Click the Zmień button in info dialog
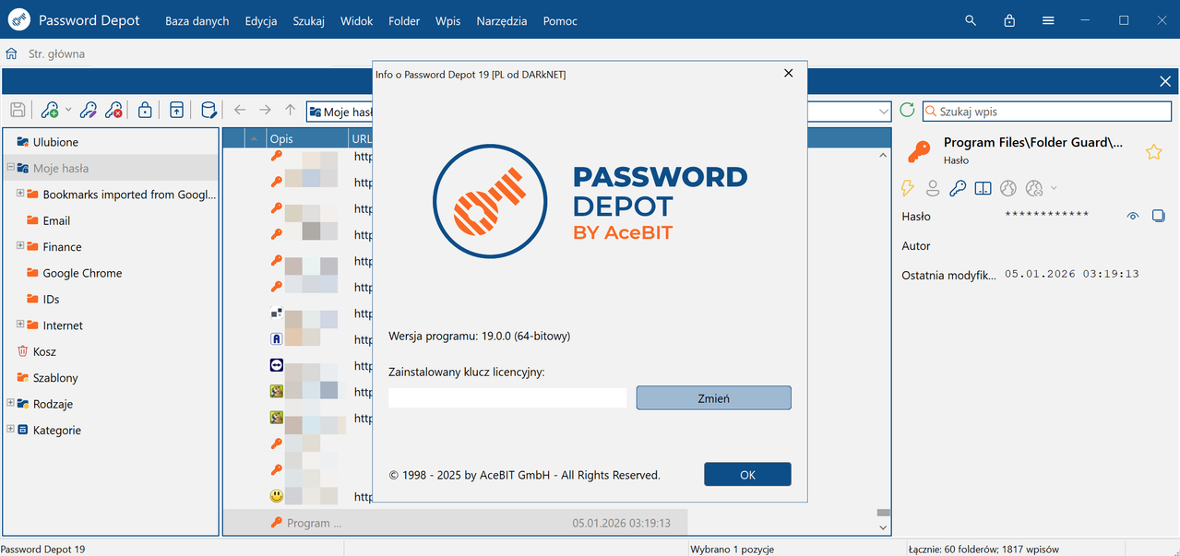This screenshot has width=1180, height=556. [x=713, y=397]
